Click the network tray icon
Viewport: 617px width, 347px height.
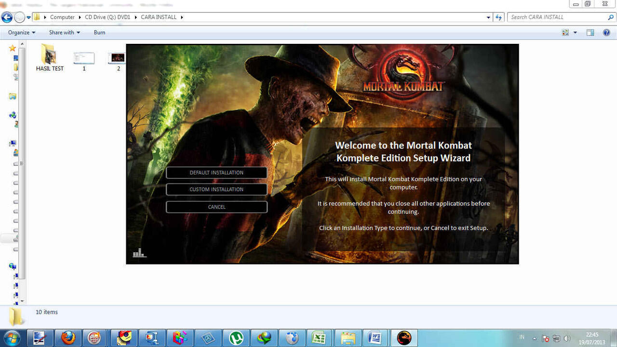point(556,338)
